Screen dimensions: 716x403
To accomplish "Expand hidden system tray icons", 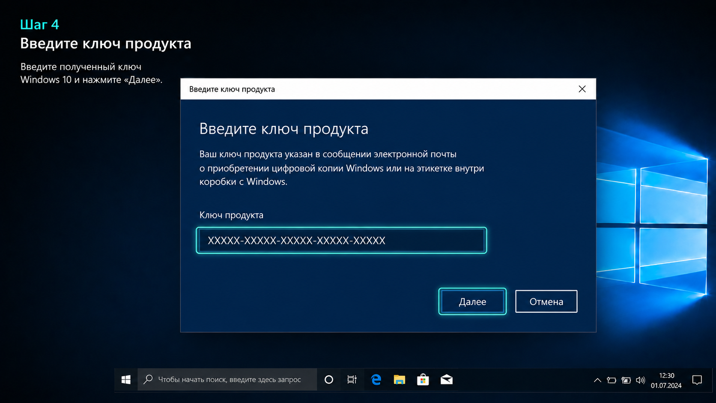I will (597, 380).
